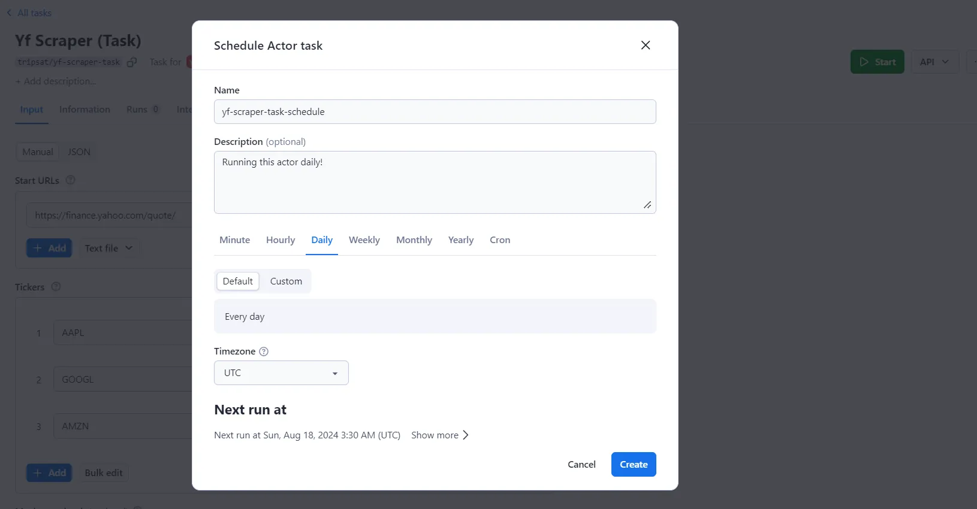Select the Default schedule option
The width and height of the screenshot is (977, 509).
tap(238, 281)
